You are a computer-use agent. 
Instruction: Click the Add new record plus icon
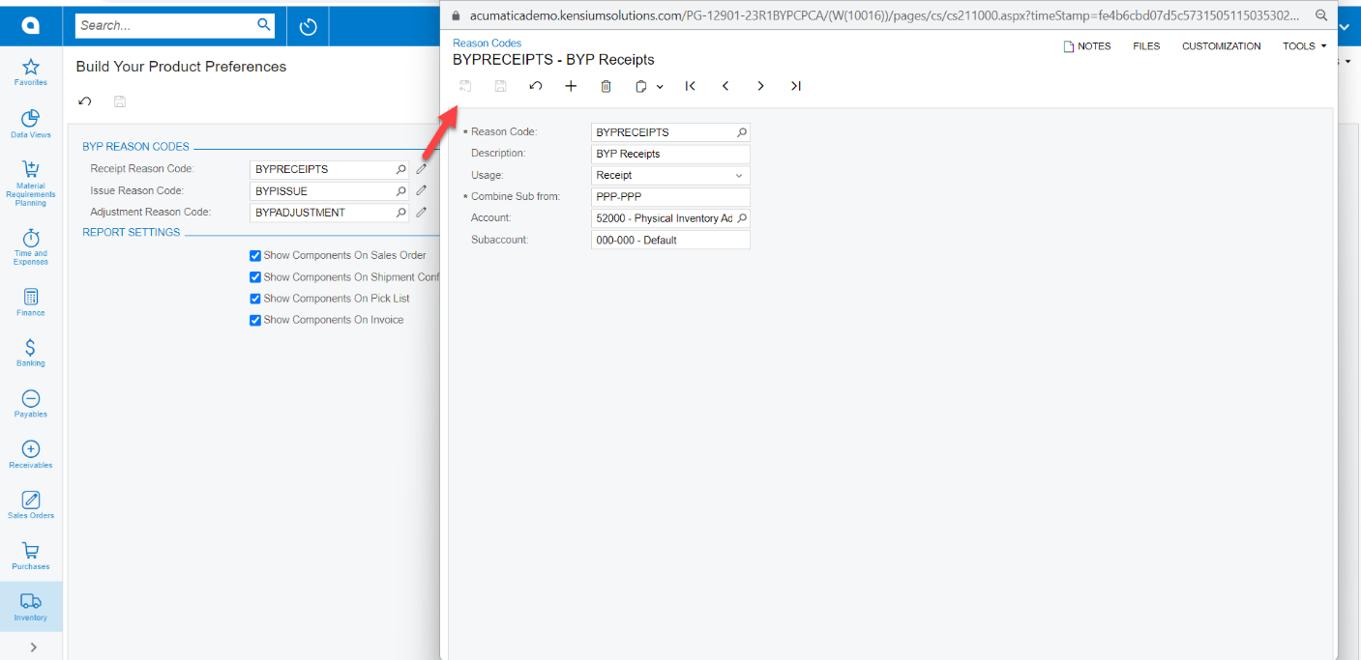571,86
